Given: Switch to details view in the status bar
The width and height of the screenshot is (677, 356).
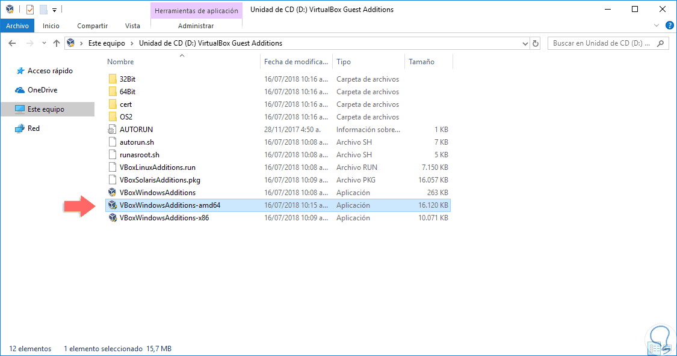Looking at the screenshot, I should coord(653,348).
